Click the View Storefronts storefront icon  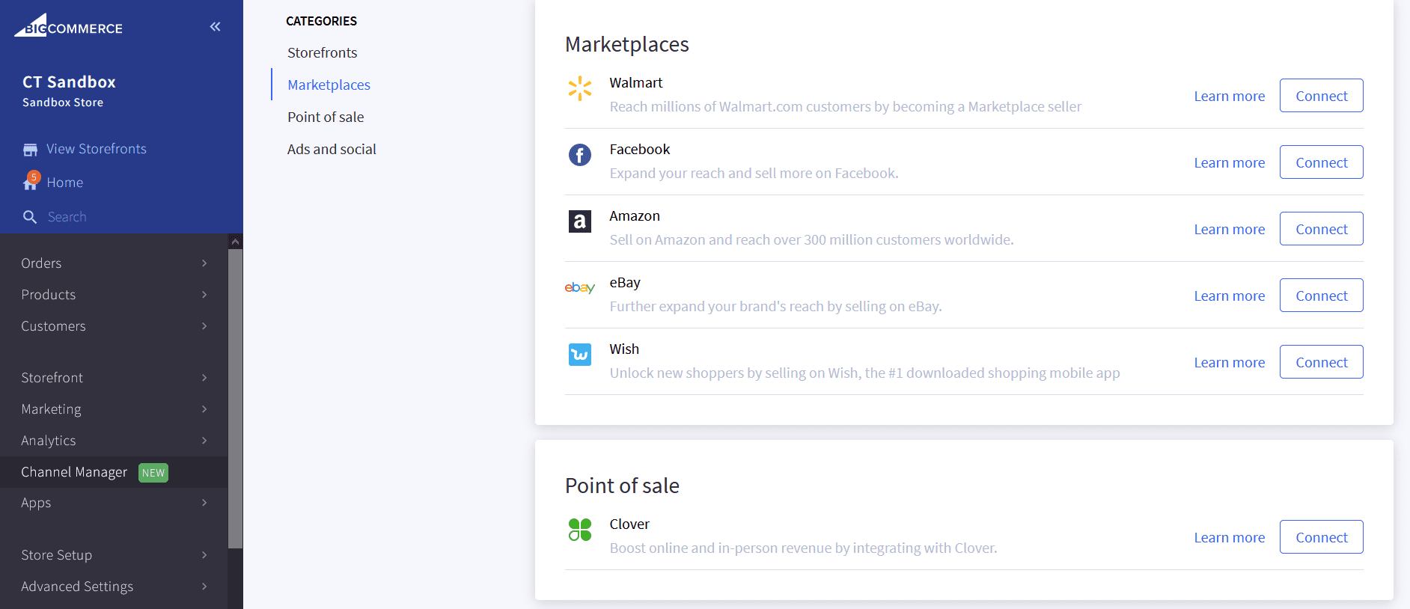(30, 148)
